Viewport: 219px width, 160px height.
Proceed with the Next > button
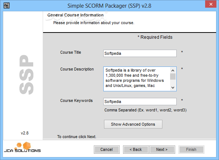(162, 149)
